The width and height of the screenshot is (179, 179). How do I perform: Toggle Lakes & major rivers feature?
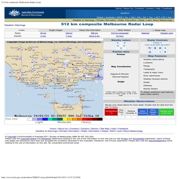pyautogui.click(x=153, y=72)
